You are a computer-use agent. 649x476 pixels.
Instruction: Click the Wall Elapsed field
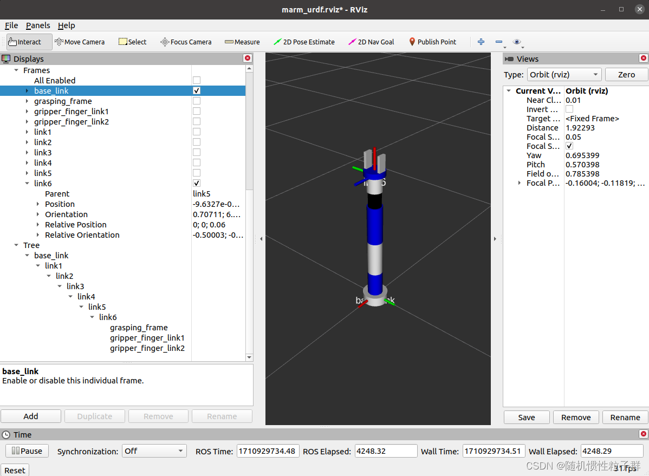(612, 451)
